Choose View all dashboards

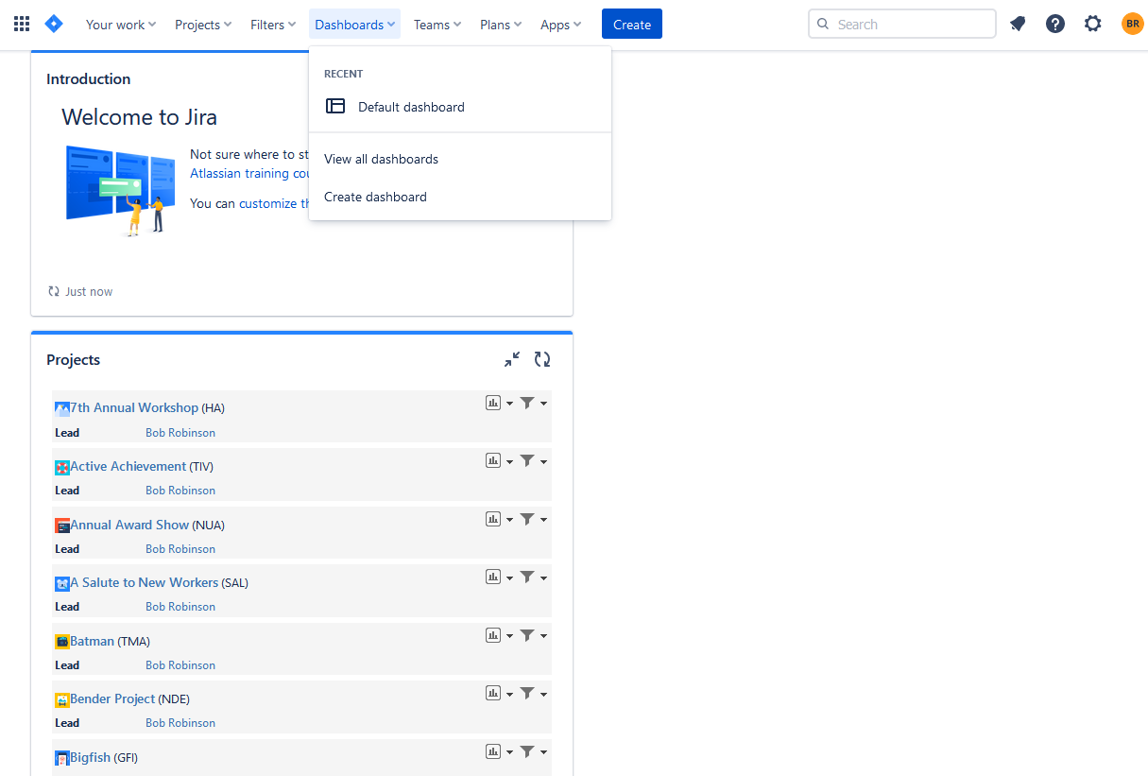click(460, 159)
